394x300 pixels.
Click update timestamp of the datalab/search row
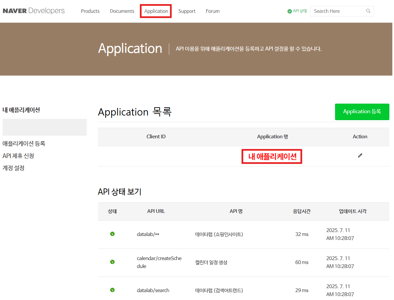pos(340,290)
